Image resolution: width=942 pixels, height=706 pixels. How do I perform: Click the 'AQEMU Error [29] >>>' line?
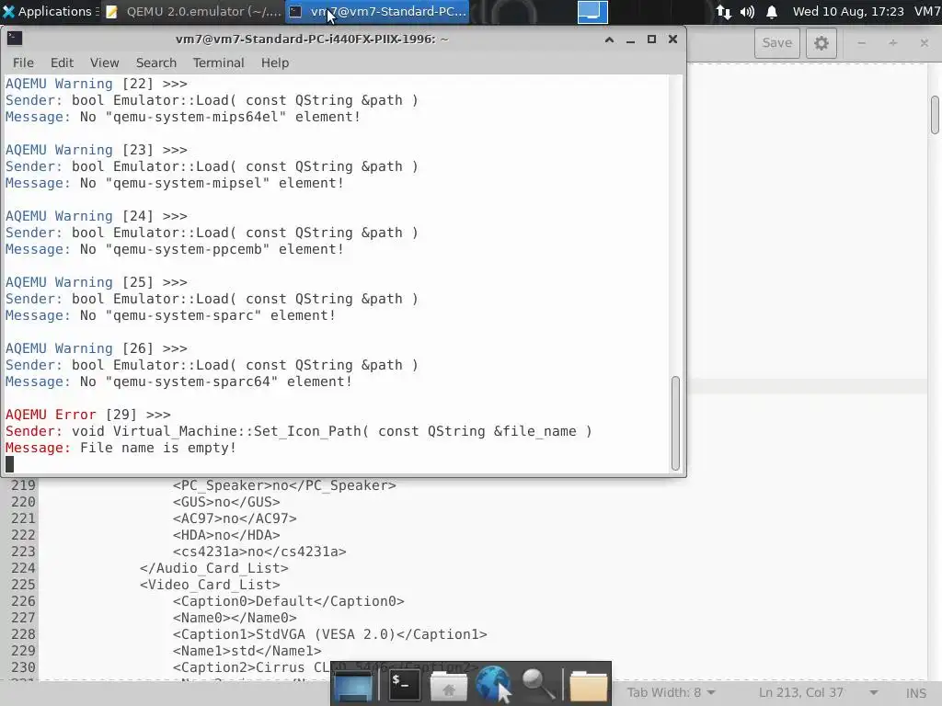[x=87, y=415]
